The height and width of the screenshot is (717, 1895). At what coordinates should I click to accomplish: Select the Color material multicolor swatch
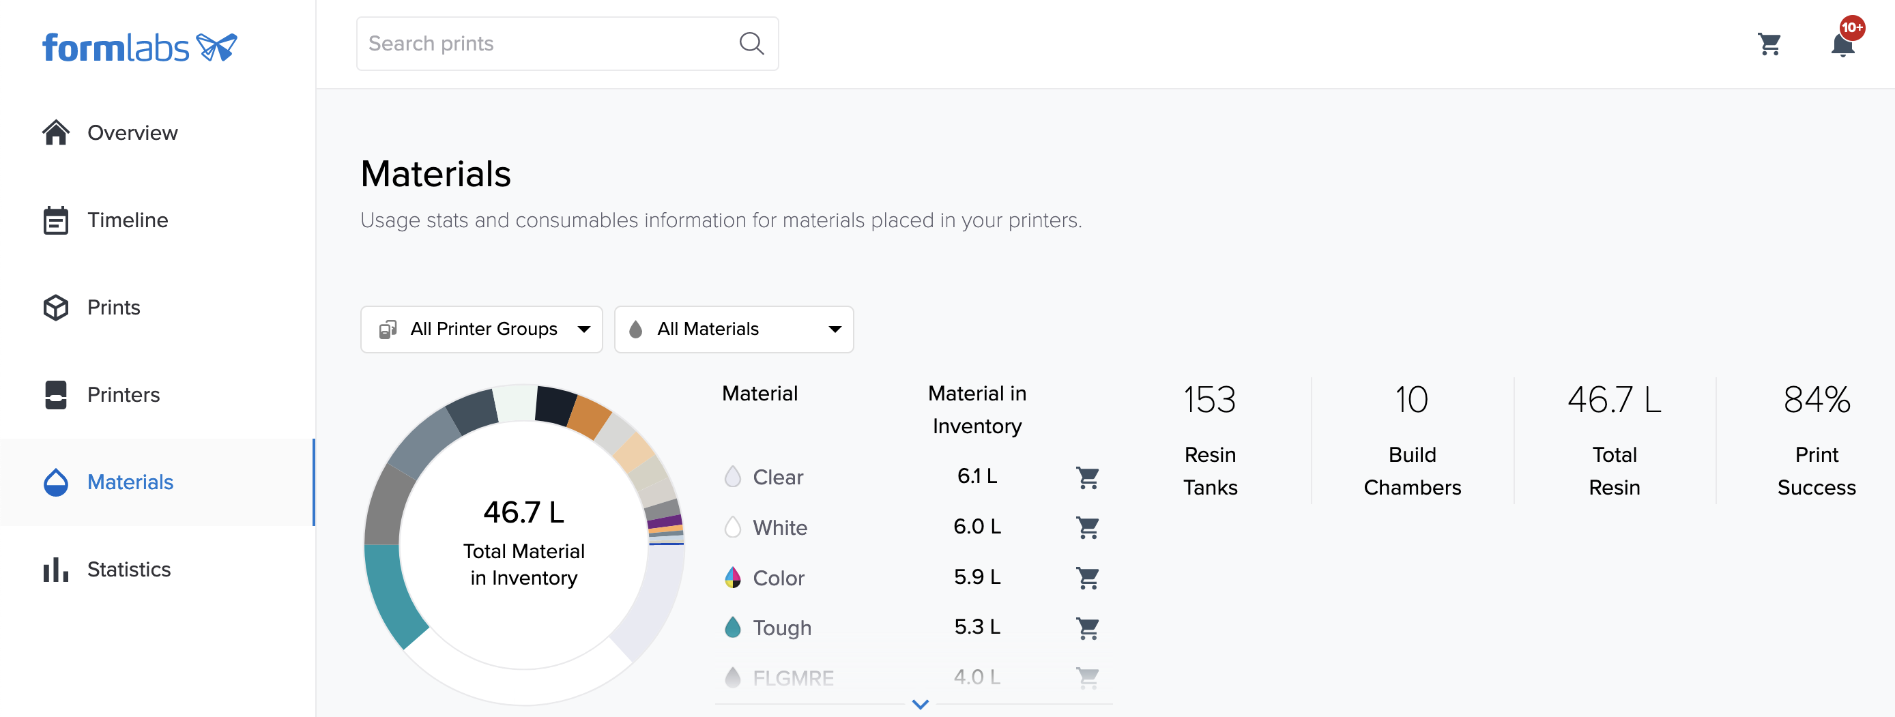click(732, 577)
